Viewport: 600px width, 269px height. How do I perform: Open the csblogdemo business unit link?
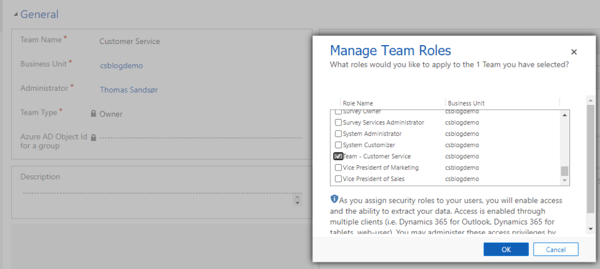click(121, 66)
